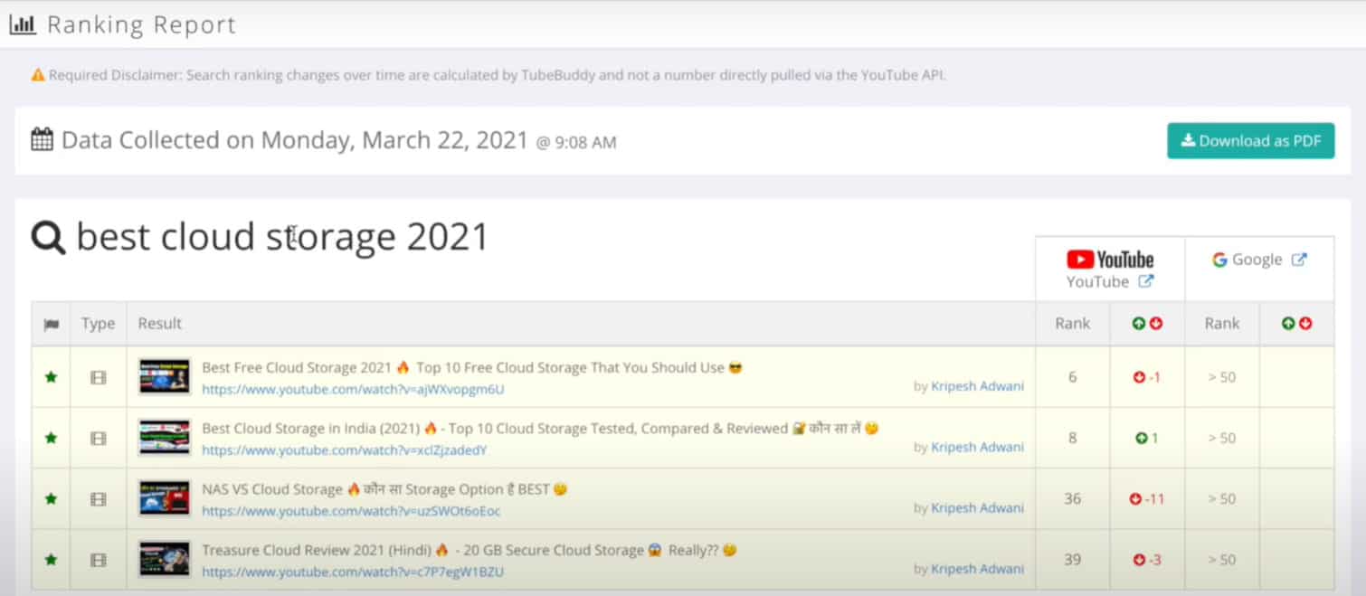This screenshot has width=1366, height=596.
Task: Click the bar chart icon beside Ranking Report
Action: point(23,24)
